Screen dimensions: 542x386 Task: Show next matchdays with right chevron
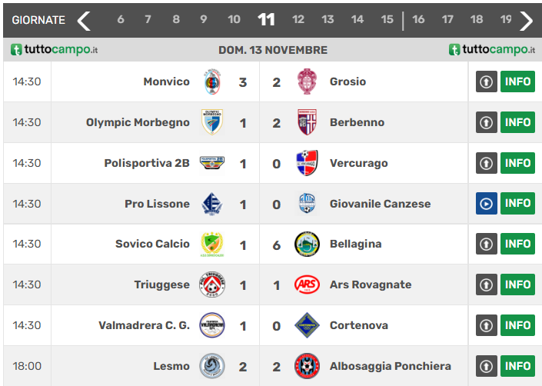tap(526, 20)
